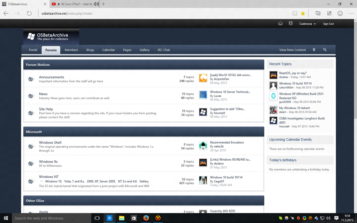Open the Recommended Emulators last post
357x223 pixels.
(227, 143)
